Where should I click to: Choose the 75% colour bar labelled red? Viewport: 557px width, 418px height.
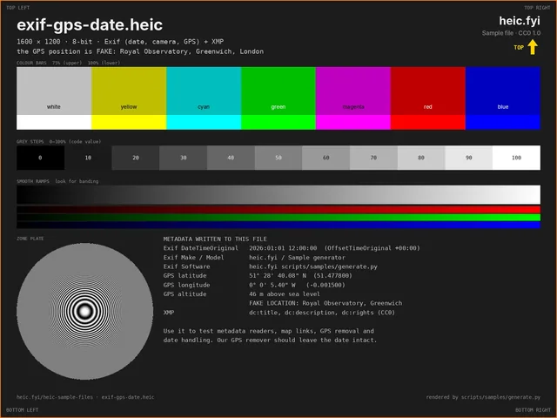point(428,91)
